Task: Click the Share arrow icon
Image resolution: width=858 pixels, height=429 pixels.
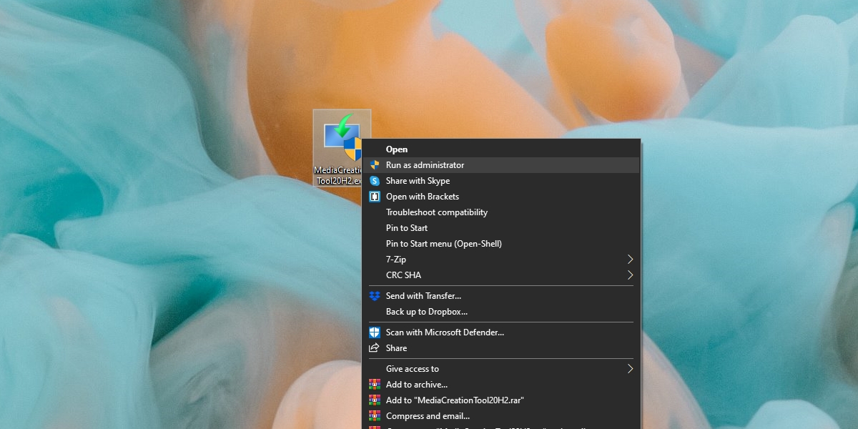Action: tap(374, 348)
